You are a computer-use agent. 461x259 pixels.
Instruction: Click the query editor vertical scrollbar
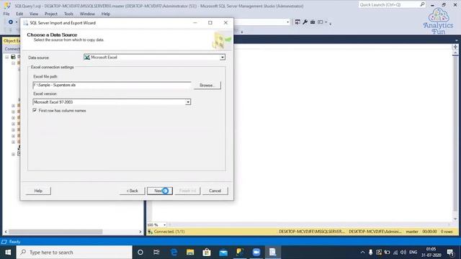click(455, 134)
